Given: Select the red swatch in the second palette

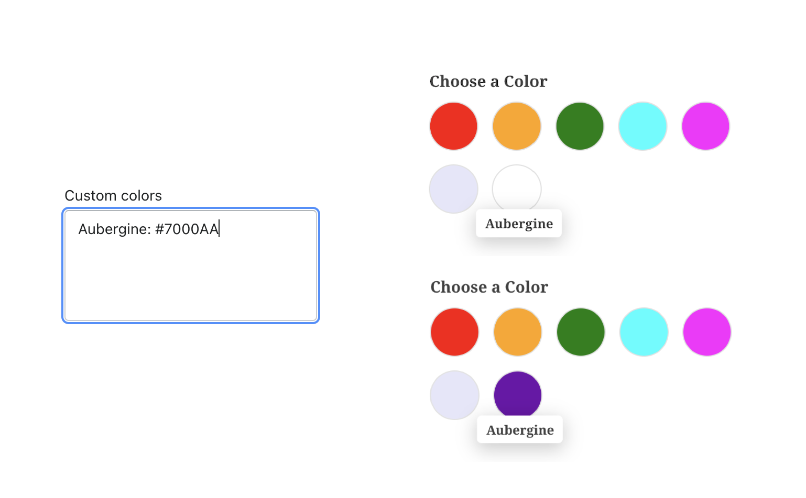Looking at the screenshot, I should (455, 332).
